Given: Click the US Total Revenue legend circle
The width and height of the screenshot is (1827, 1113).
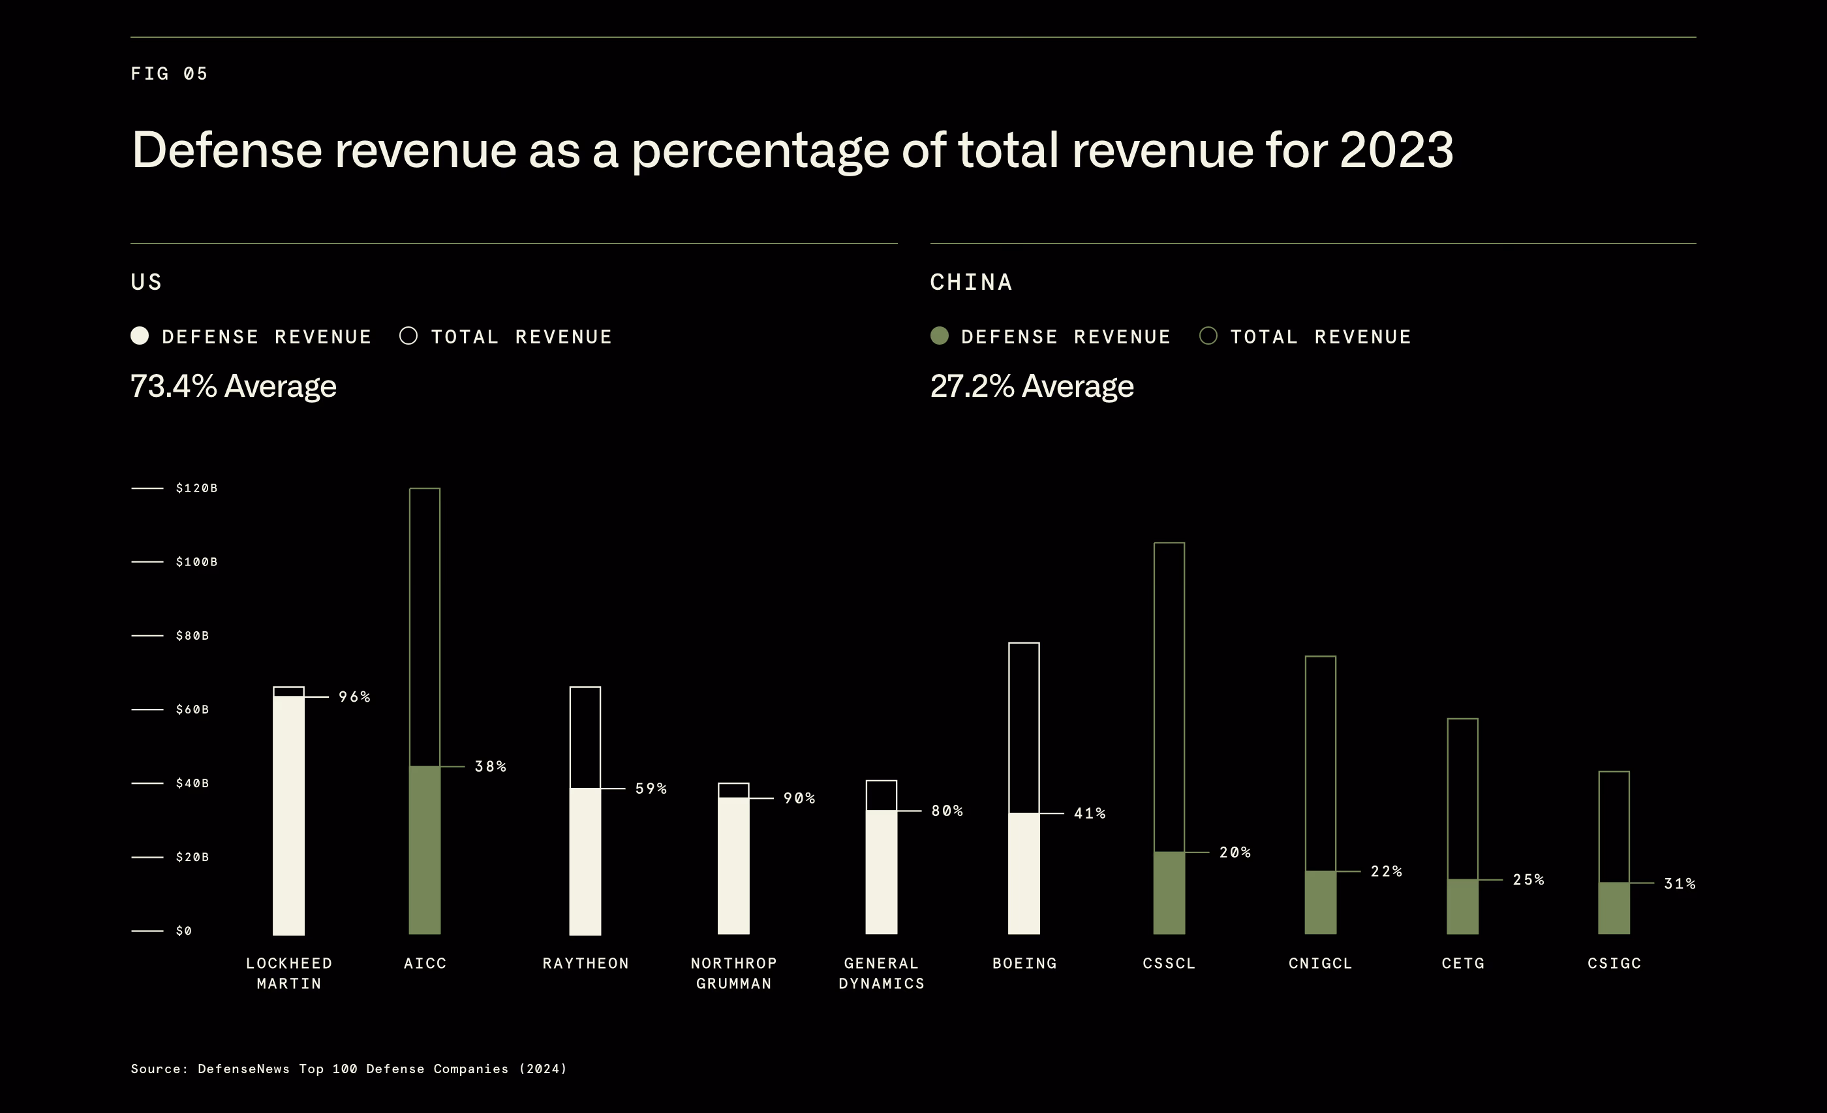Looking at the screenshot, I should [408, 336].
